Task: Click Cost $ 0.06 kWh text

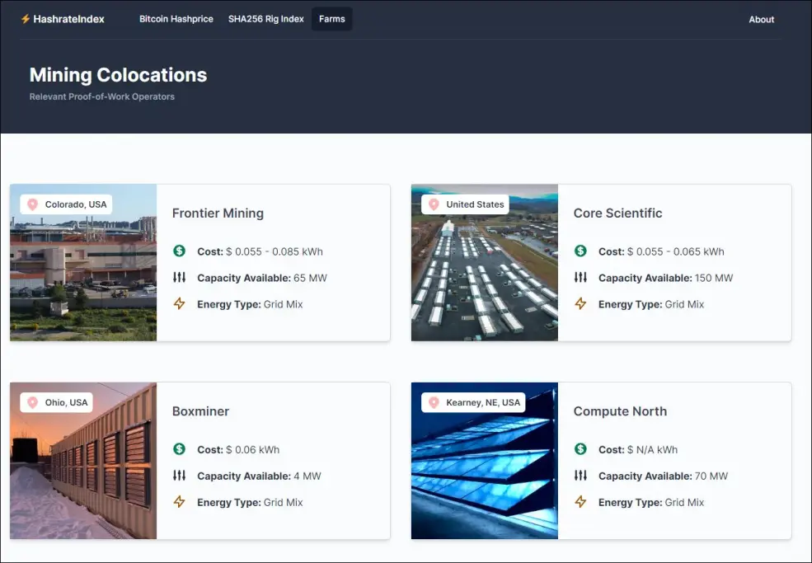Action: click(238, 450)
